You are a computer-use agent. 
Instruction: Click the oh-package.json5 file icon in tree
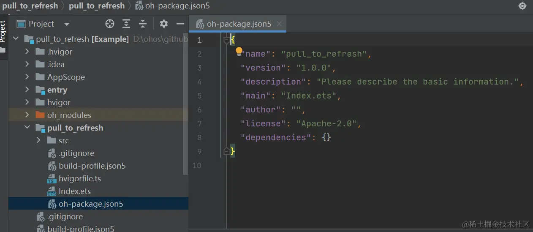pos(52,204)
